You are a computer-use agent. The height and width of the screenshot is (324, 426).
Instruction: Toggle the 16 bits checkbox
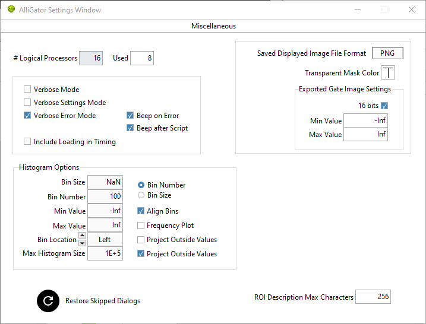384,106
